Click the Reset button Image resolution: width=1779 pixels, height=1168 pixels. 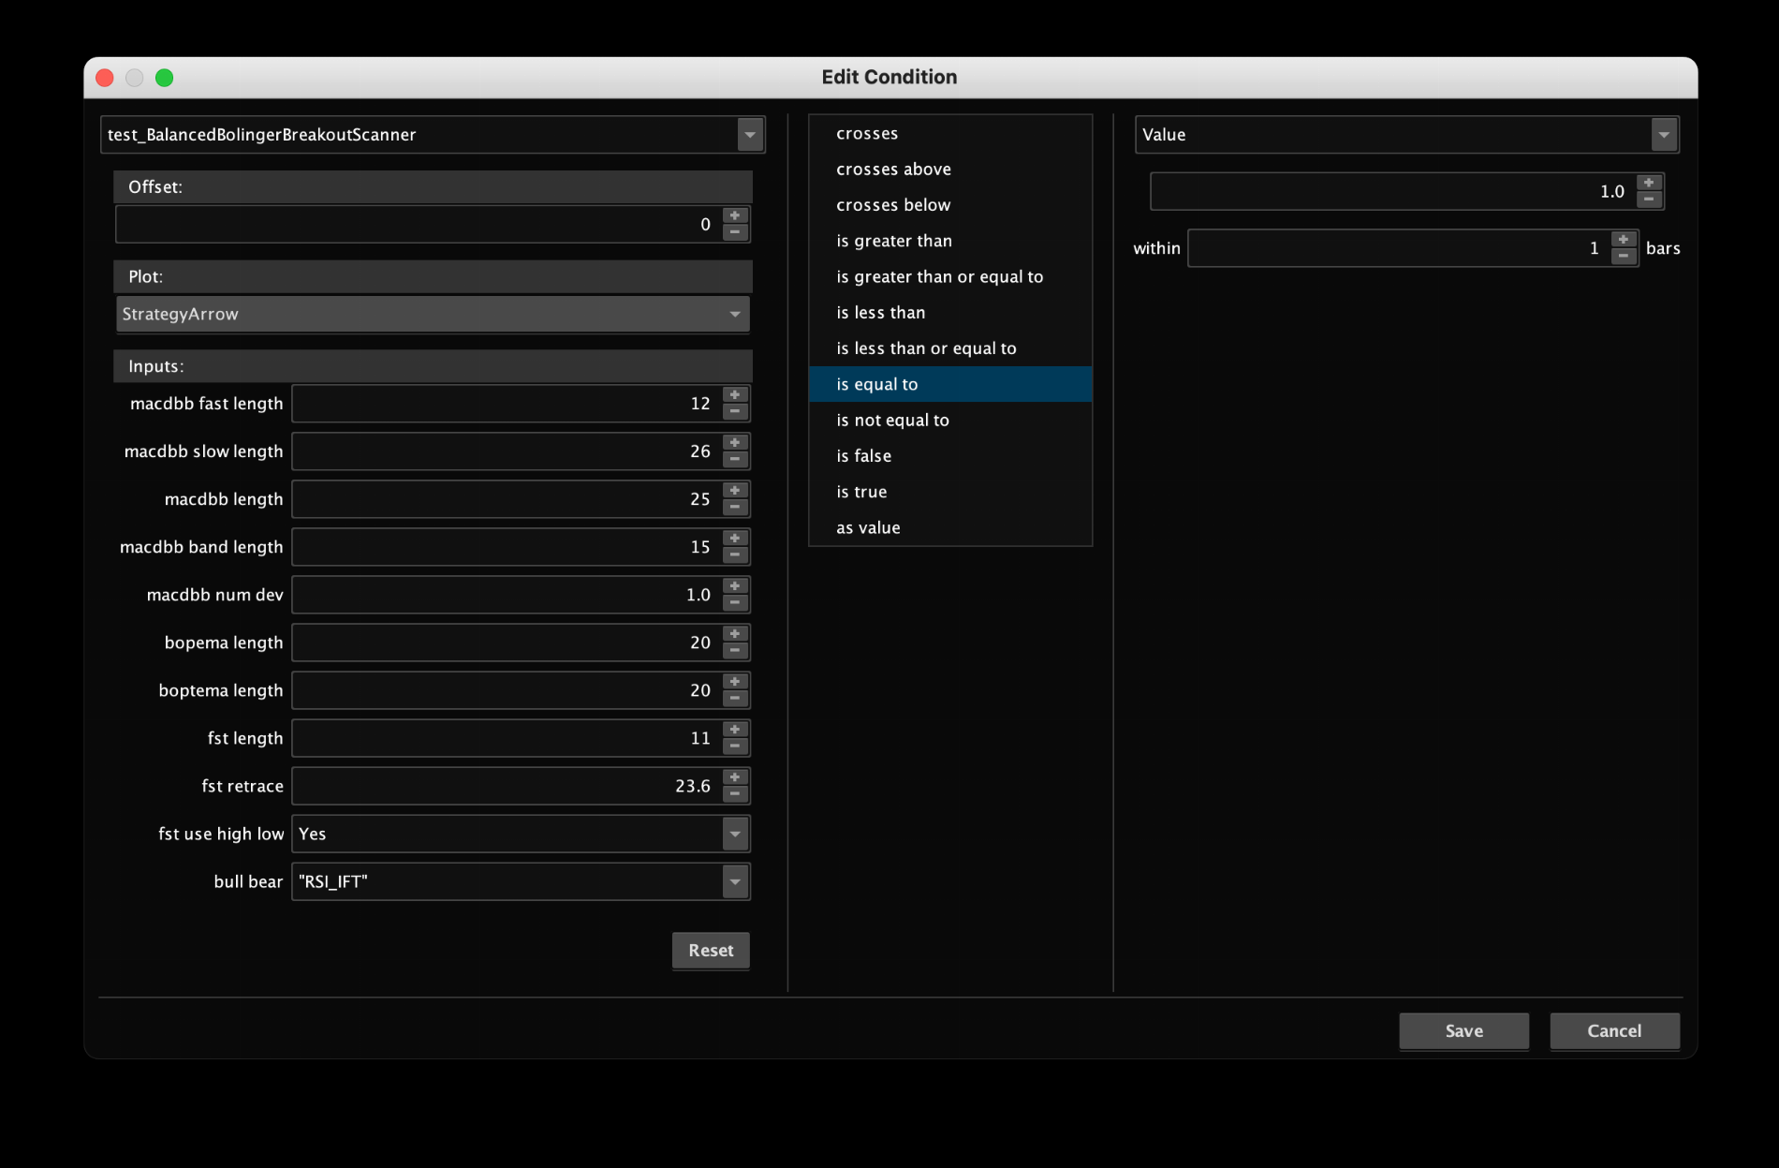pos(711,951)
